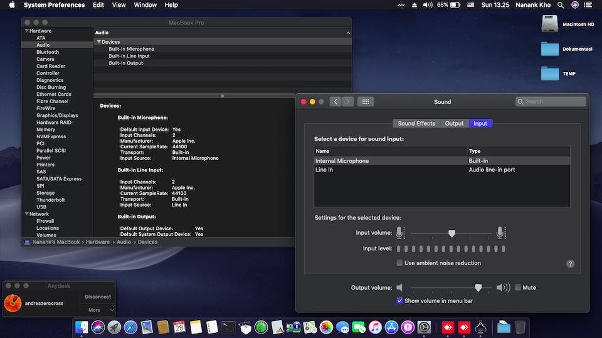Open Trash in the dock
The height and width of the screenshot is (338, 602).
[x=520, y=327]
